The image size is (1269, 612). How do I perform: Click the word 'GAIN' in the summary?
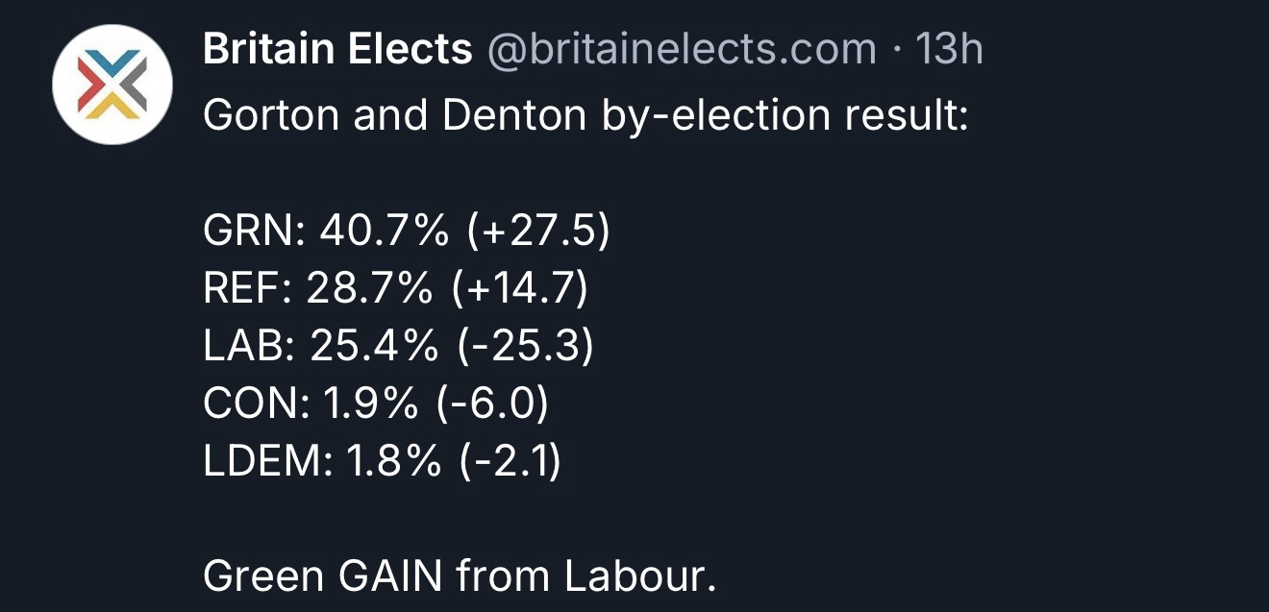click(x=390, y=576)
